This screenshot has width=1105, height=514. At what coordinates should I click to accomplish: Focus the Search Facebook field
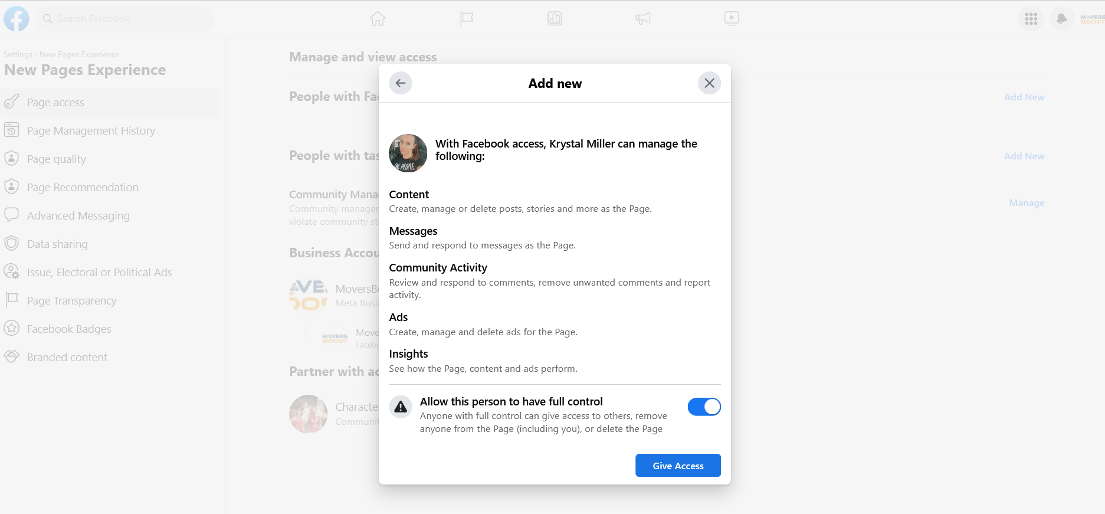point(125,19)
